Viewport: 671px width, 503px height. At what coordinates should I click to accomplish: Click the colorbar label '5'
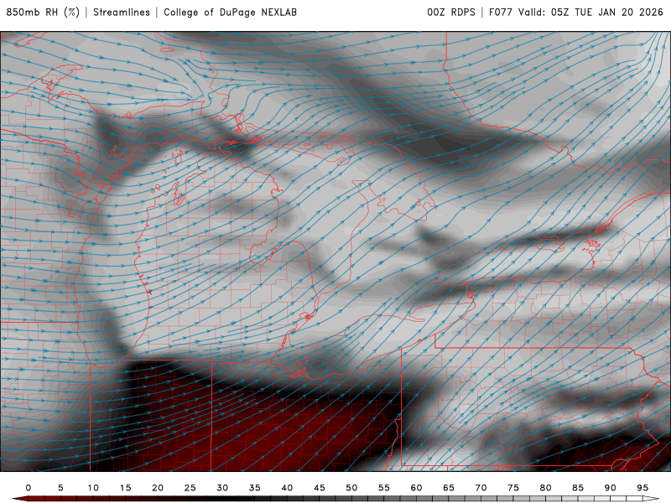click(x=60, y=488)
